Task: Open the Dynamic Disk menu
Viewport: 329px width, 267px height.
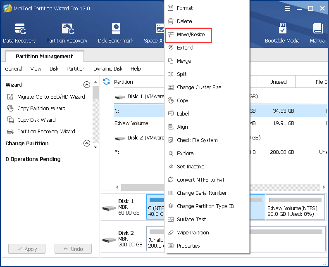Action: [108, 69]
